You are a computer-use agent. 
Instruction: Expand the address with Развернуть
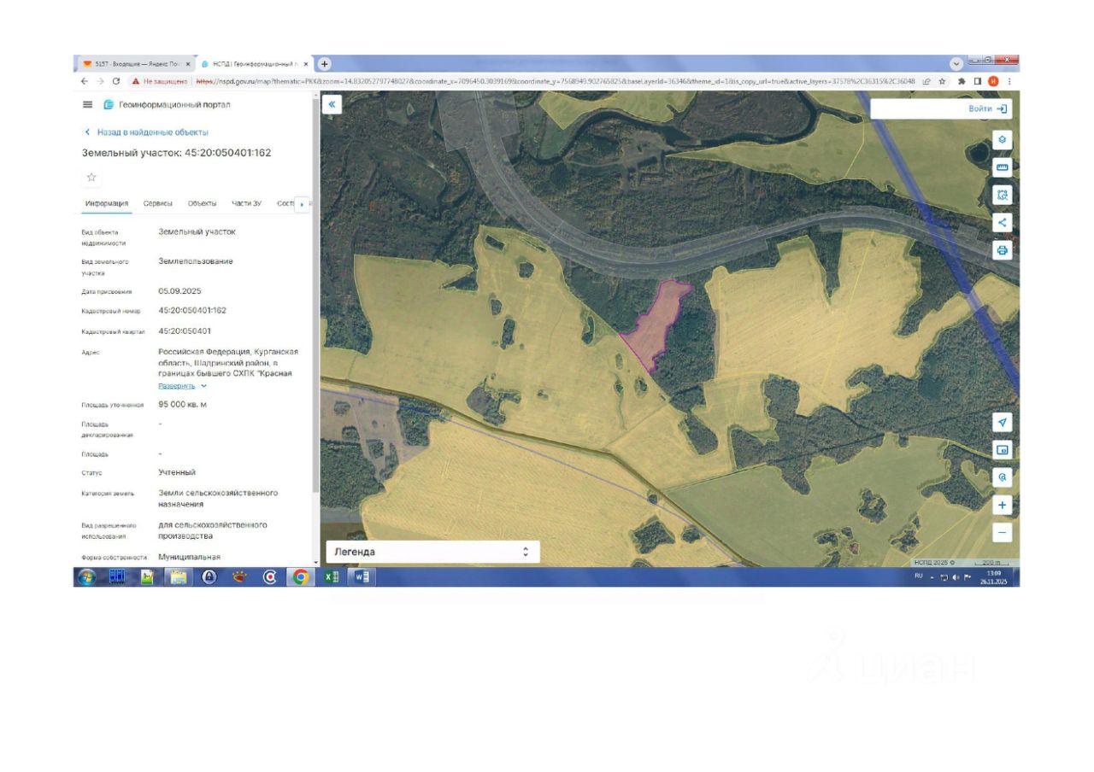(x=182, y=386)
